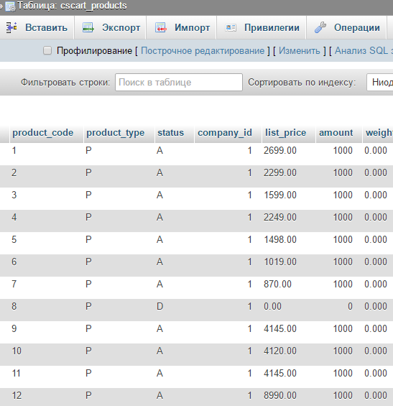Click product_type cell P in row 1

[x=88, y=150]
